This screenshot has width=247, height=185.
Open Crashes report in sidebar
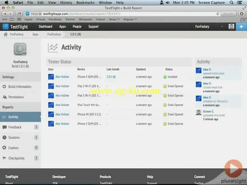[x=20, y=147]
